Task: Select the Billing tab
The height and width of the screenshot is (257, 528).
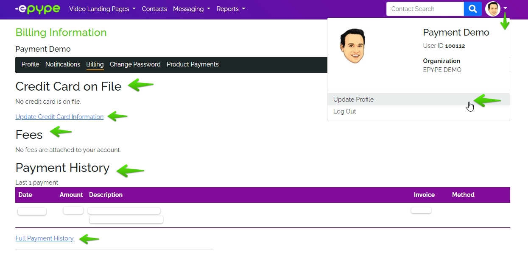Action: point(95,64)
